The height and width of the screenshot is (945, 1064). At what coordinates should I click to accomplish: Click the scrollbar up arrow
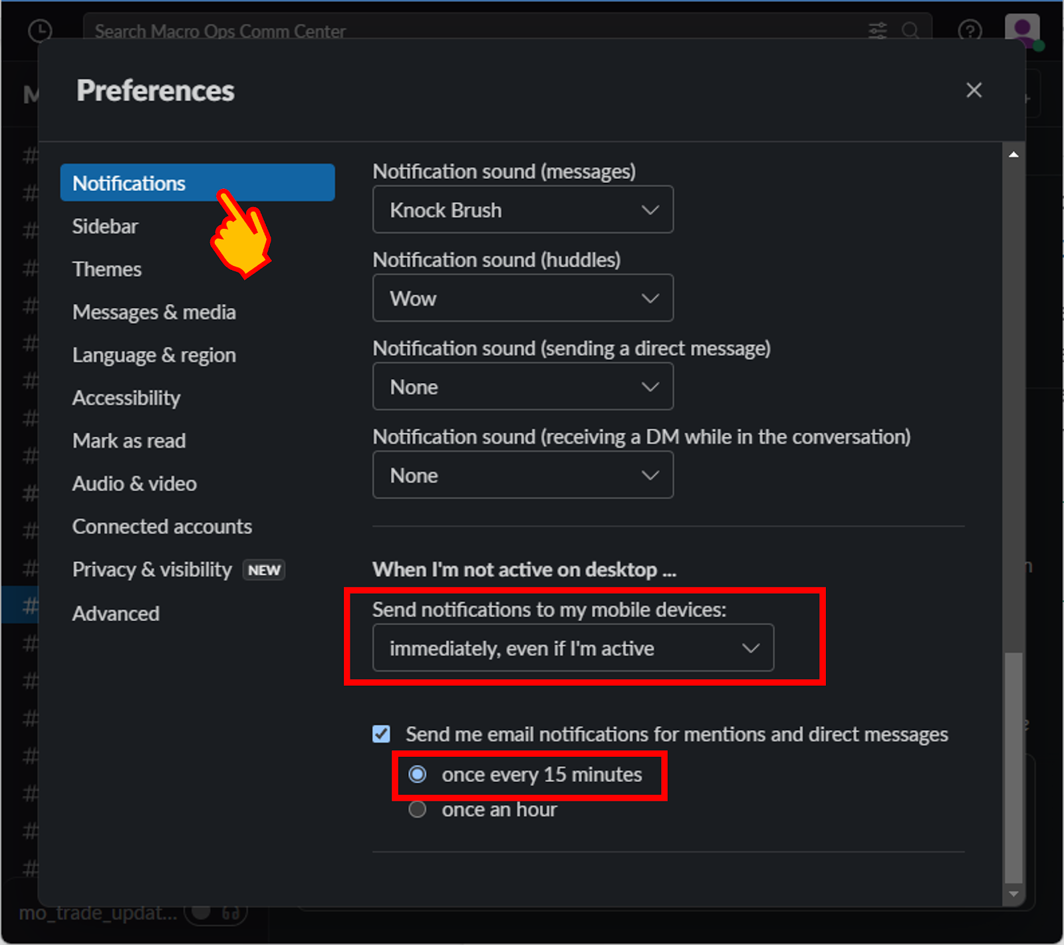point(1013,154)
